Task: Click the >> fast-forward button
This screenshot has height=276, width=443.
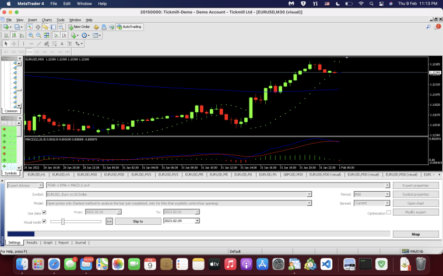Action: (x=109, y=221)
